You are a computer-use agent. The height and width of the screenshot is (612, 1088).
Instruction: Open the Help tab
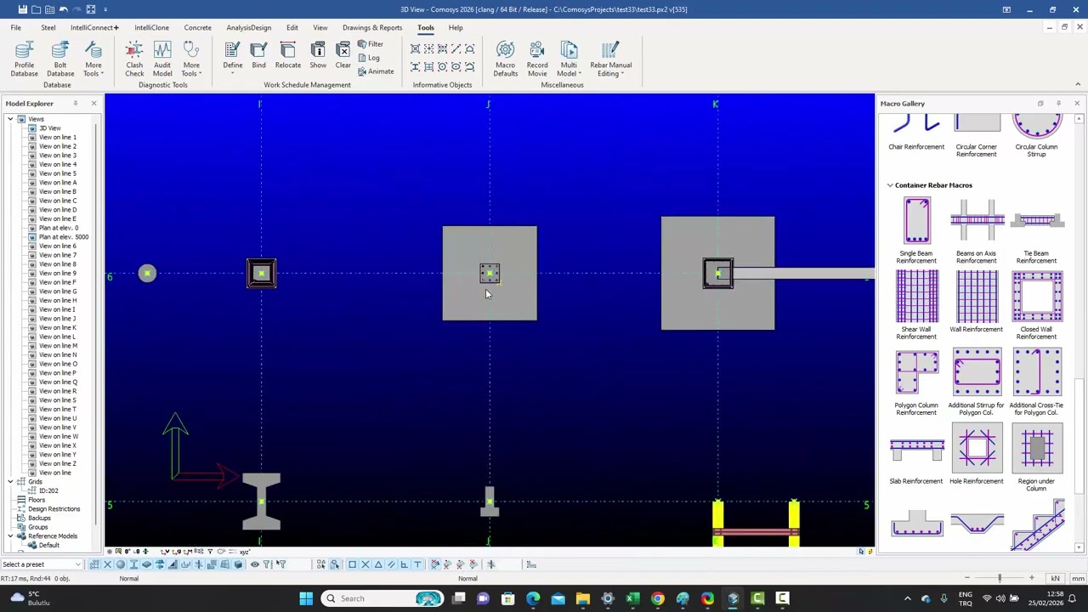pyautogui.click(x=456, y=27)
